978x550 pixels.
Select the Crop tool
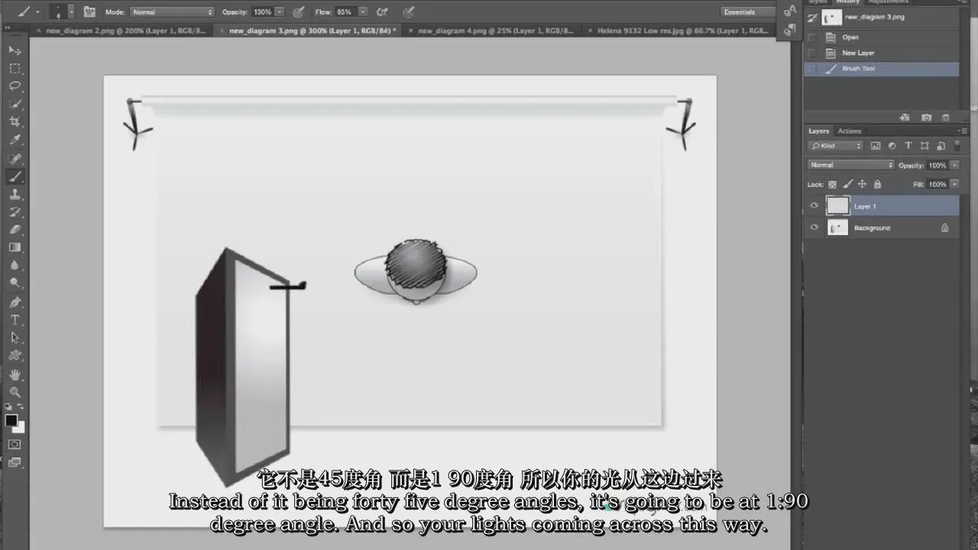[15, 122]
